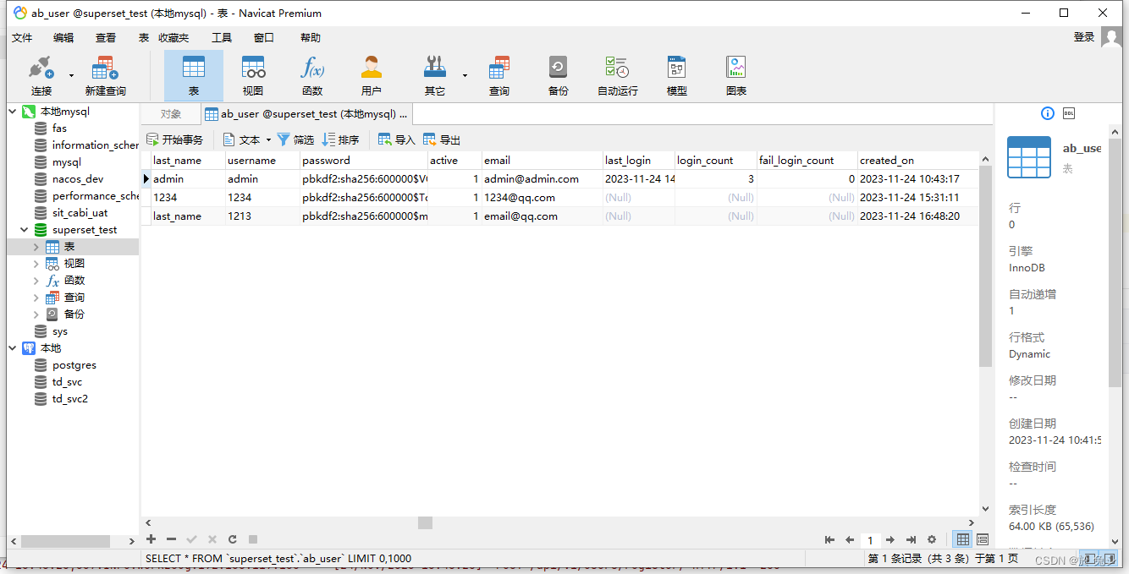
Task: Click the Export (导出) button
Action: [x=442, y=139]
